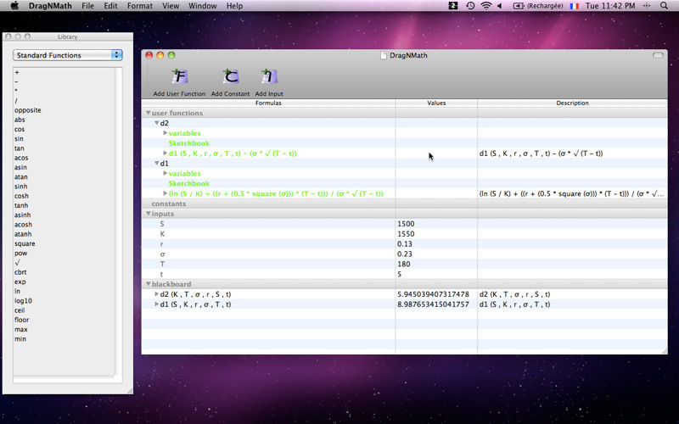Viewport: 679px width, 424px height.
Task: Collapse the inputs section
Action: pos(148,214)
